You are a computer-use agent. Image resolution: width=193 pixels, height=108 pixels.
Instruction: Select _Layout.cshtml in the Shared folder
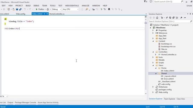[170, 76]
